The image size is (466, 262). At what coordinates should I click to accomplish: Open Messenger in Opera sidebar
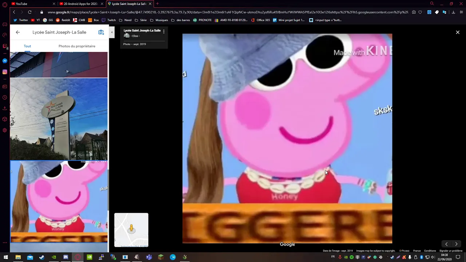[5, 61]
